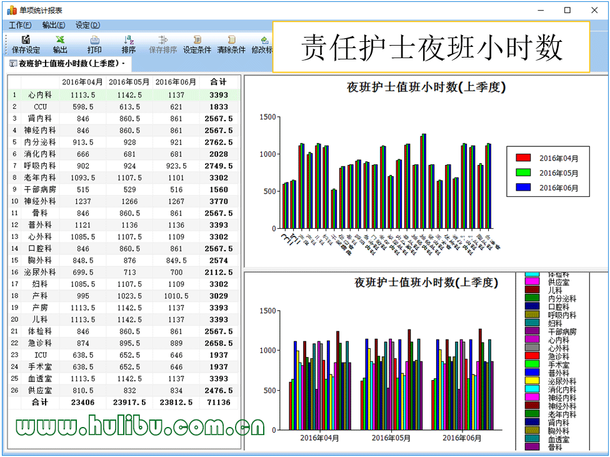Select the 骨科 row label
The image size is (610, 457).
39,213
